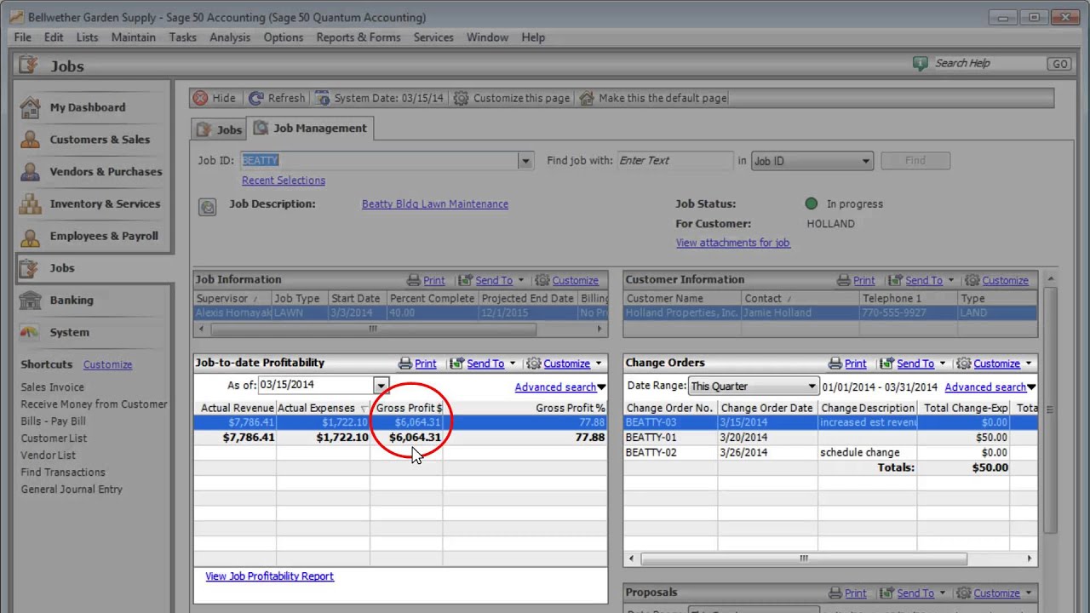Click the Customize link next to Shortcuts

point(107,364)
